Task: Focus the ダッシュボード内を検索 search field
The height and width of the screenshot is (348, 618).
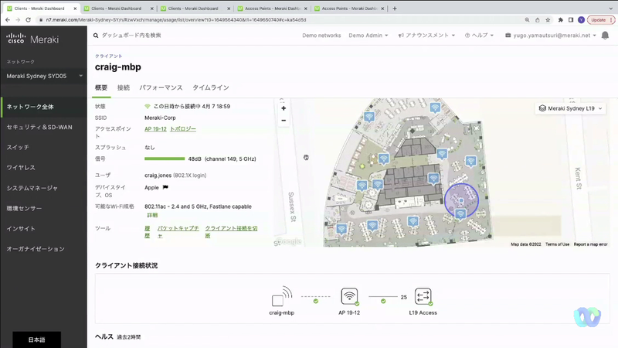Action: click(x=131, y=36)
